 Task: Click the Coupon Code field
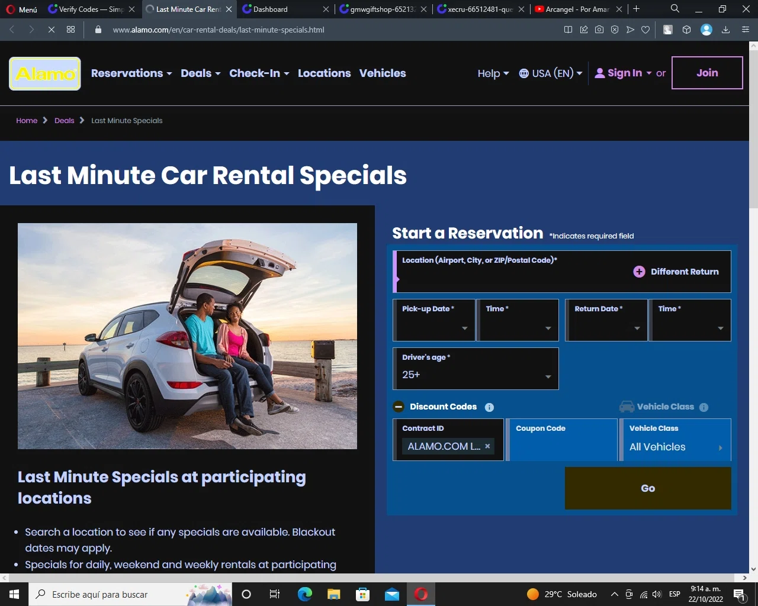coord(562,440)
